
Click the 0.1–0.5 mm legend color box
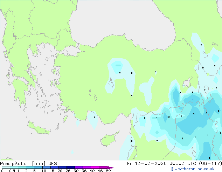coord(6,167)
